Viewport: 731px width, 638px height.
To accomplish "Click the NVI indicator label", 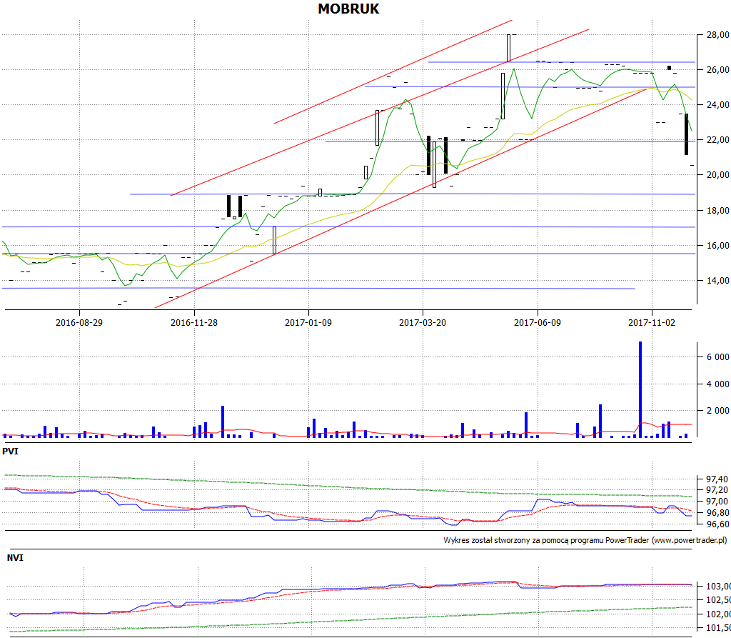I will coord(15,558).
